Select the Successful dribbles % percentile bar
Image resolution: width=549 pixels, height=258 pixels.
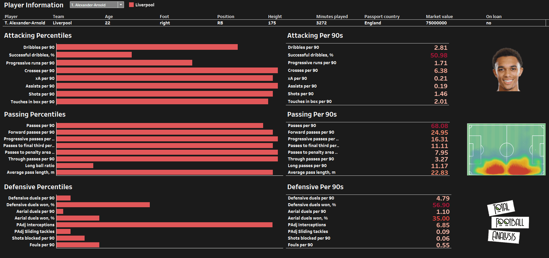(94, 55)
